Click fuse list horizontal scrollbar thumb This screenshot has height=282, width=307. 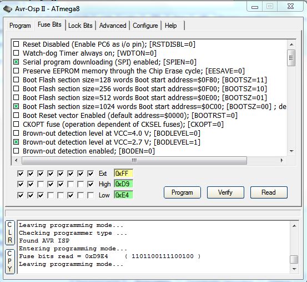click(134, 160)
